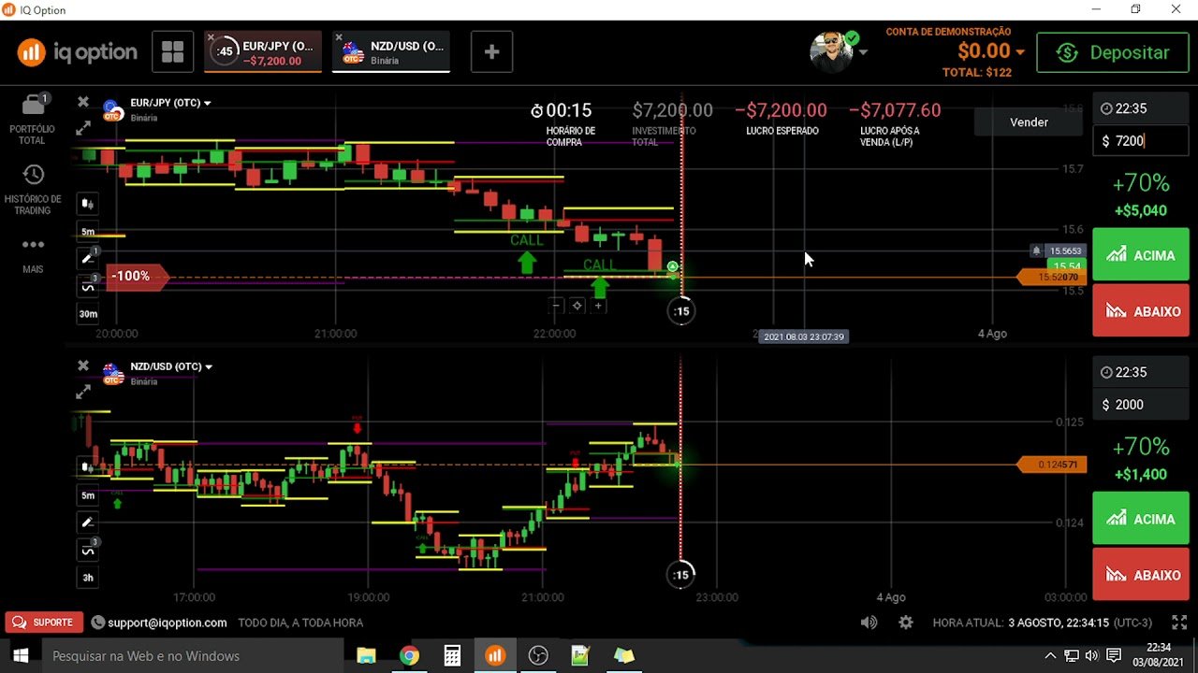Click ACIMA for EUR/JPY

pyautogui.click(x=1141, y=254)
